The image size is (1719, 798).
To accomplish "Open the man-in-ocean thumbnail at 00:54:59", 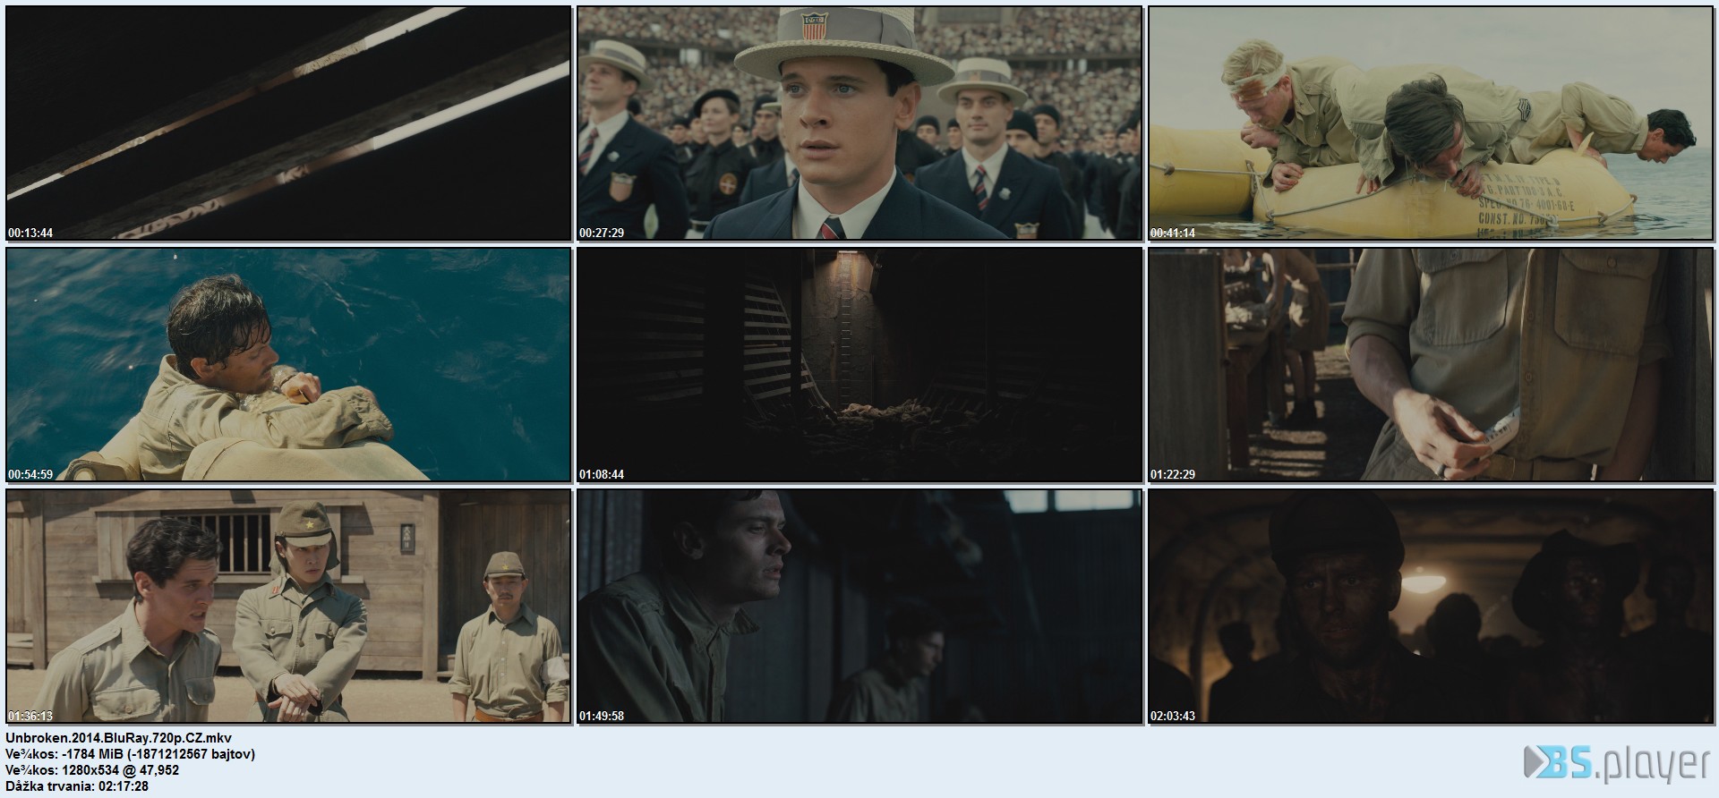I will click(288, 365).
